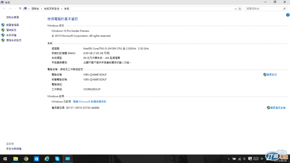The width and height of the screenshot is (290, 163).
Task: Open 控制台首頁 link
Action: coord(12,17)
